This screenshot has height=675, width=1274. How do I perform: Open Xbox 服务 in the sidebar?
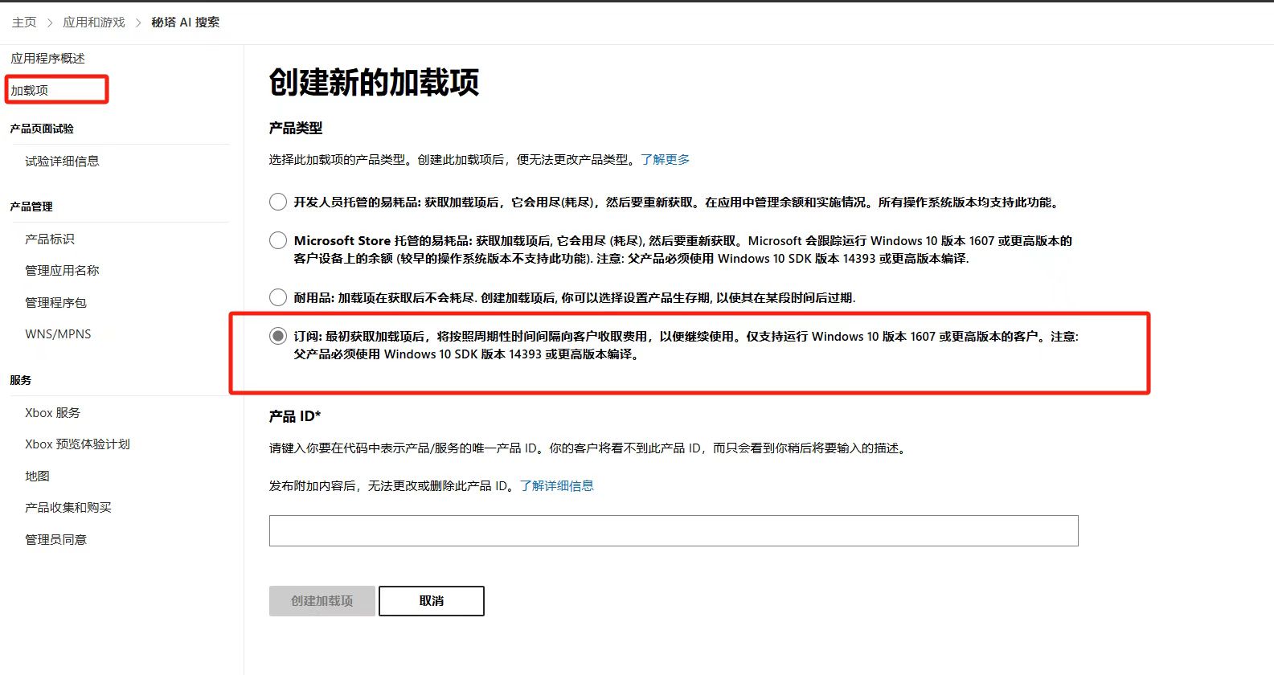point(52,413)
